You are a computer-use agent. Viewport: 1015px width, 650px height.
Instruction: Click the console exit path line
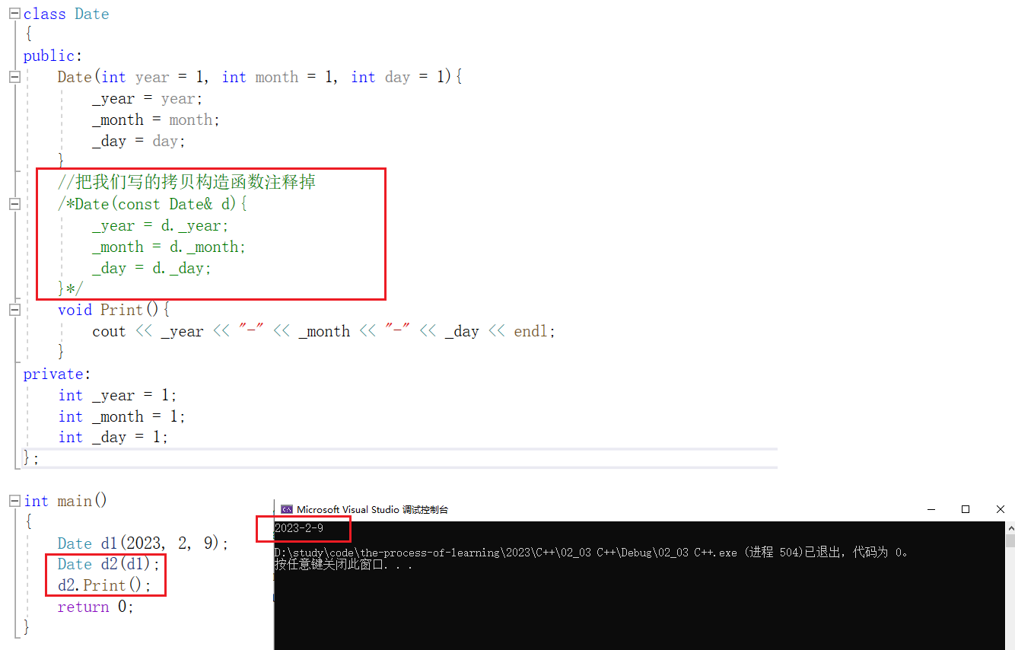coord(591,553)
